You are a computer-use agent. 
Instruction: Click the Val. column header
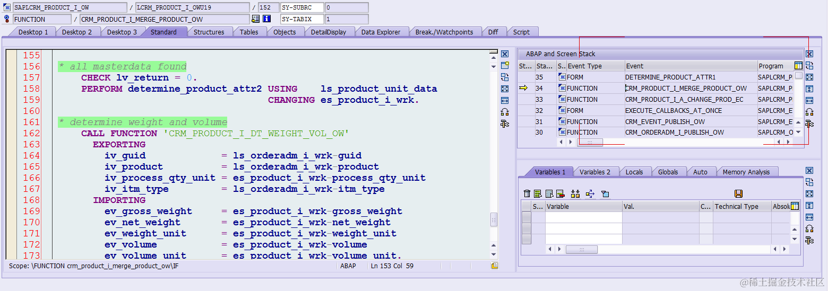(x=660, y=206)
